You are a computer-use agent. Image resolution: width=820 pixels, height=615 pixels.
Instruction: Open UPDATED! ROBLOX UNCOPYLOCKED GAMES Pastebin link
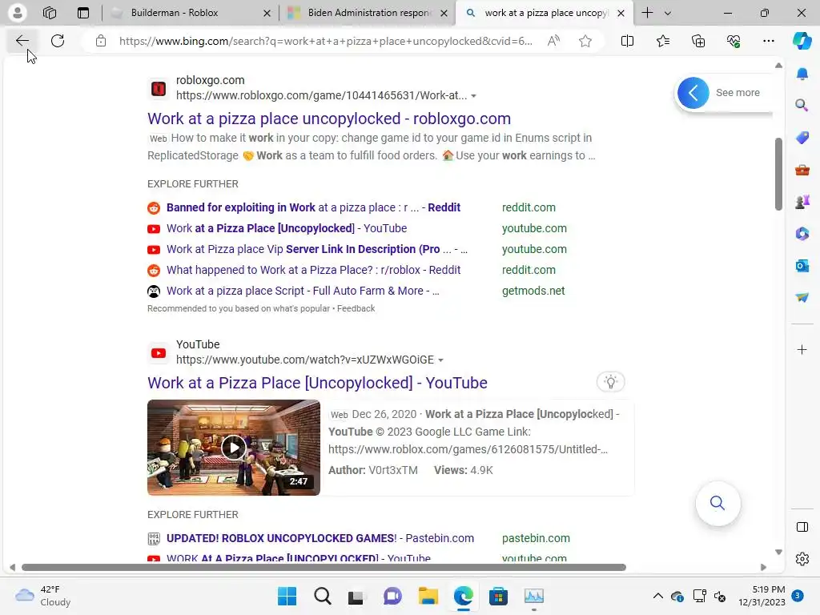click(x=320, y=538)
